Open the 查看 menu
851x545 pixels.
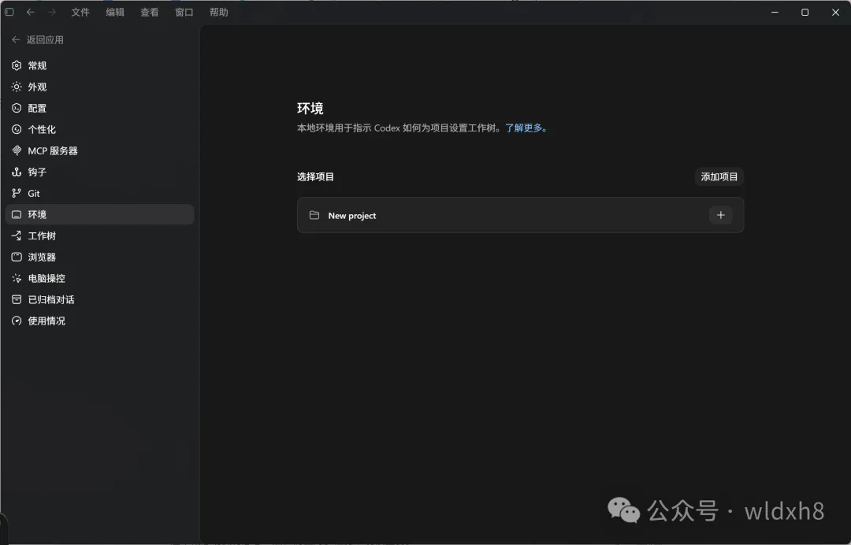[x=150, y=12]
